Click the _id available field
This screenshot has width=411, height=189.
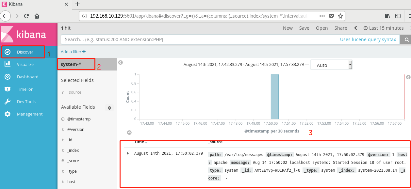coord(70,140)
